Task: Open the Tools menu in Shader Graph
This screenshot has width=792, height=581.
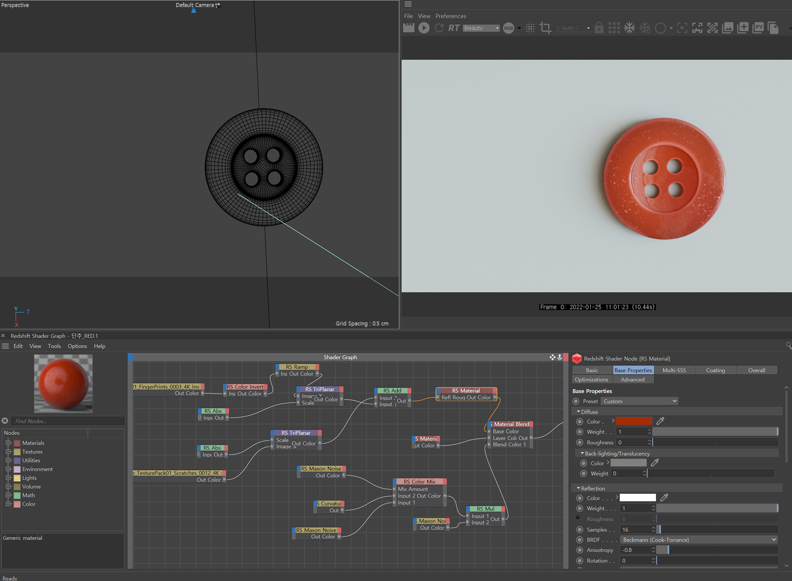Action: (54, 346)
